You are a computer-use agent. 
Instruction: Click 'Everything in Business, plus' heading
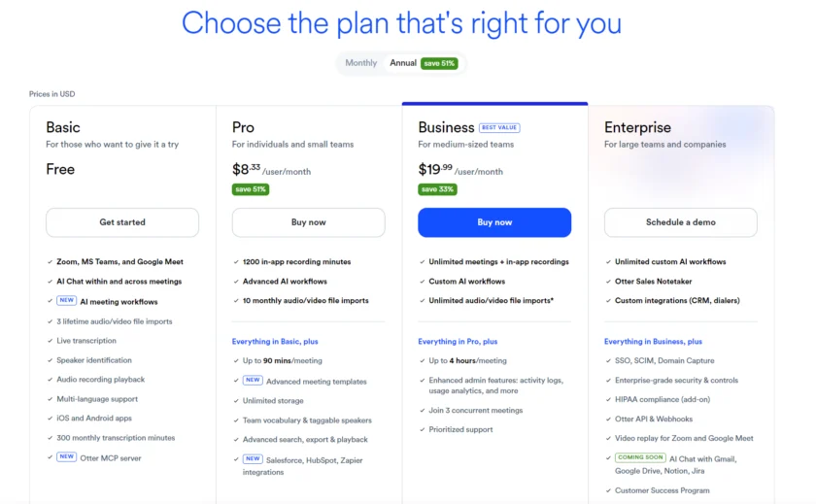[653, 342]
